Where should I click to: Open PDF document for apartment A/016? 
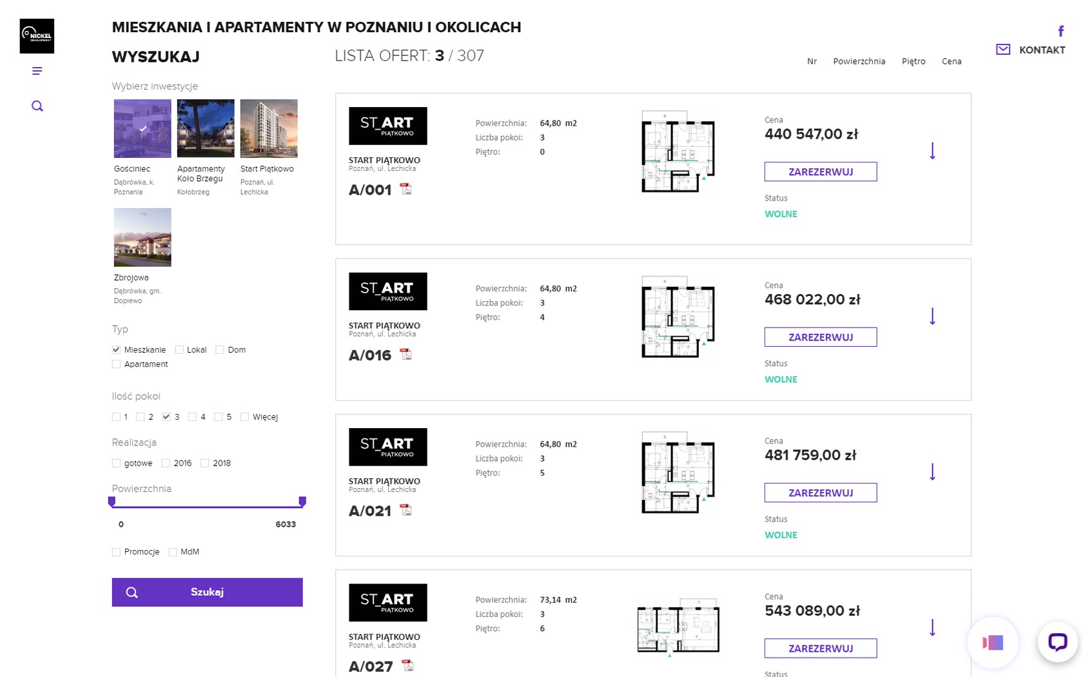tap(405, 355)
